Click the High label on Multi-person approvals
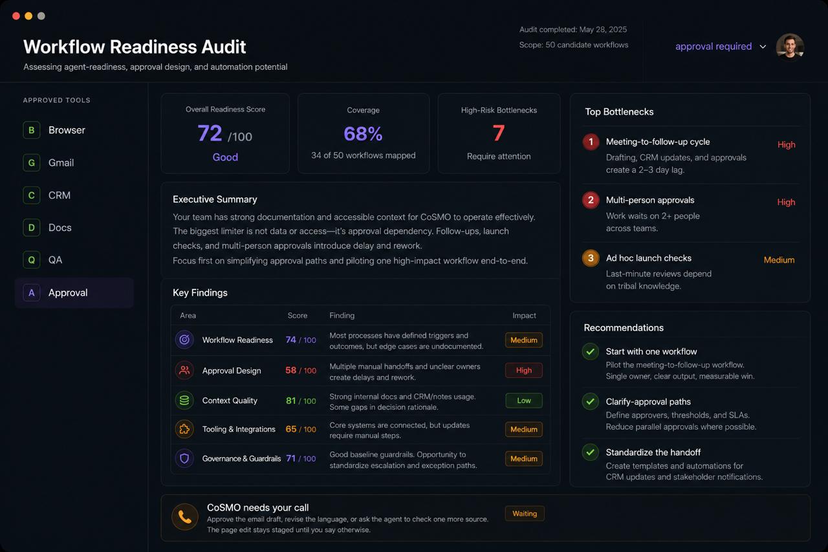 point(787,203)
